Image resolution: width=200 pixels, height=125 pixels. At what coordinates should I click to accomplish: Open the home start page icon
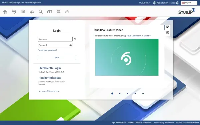click(5, 12)
